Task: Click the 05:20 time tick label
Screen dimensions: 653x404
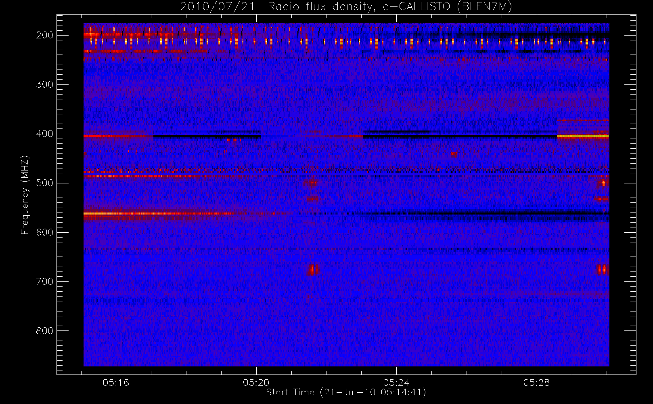Action: (x=256, y=383)
